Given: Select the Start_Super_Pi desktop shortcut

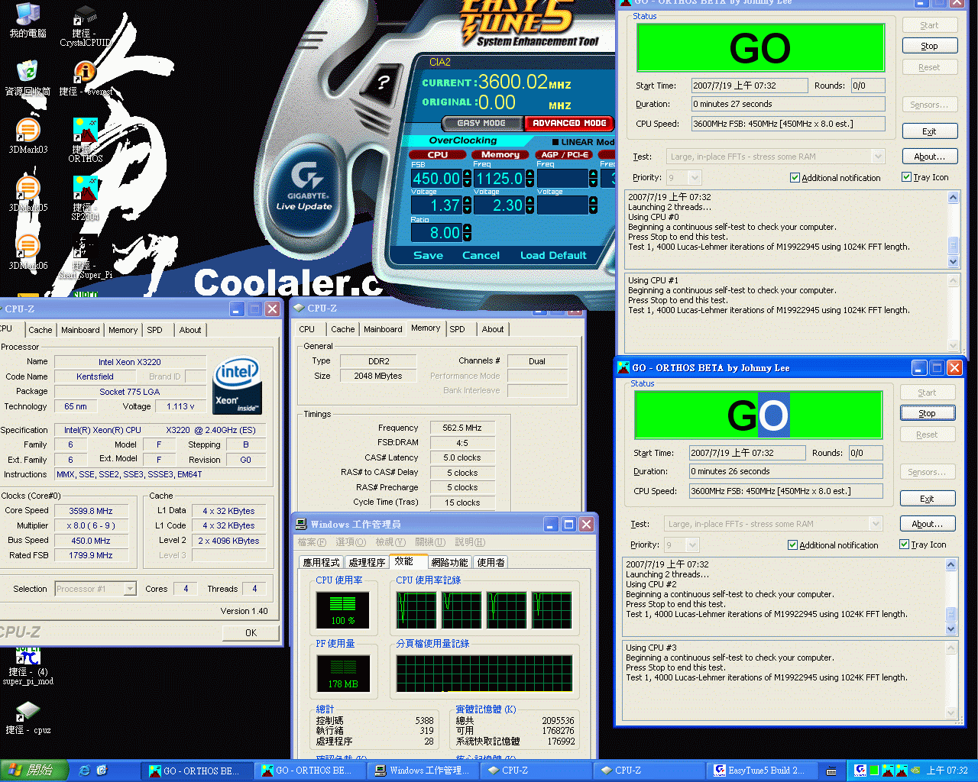Looking at the screenshot, I should tap(85, 258).
